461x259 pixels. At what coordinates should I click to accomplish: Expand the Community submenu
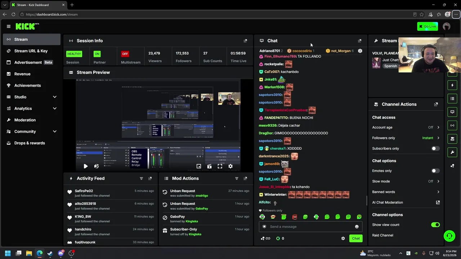[x=32, y=132]
